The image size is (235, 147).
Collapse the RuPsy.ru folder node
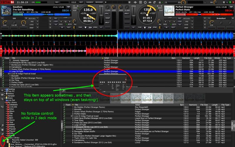6,142
